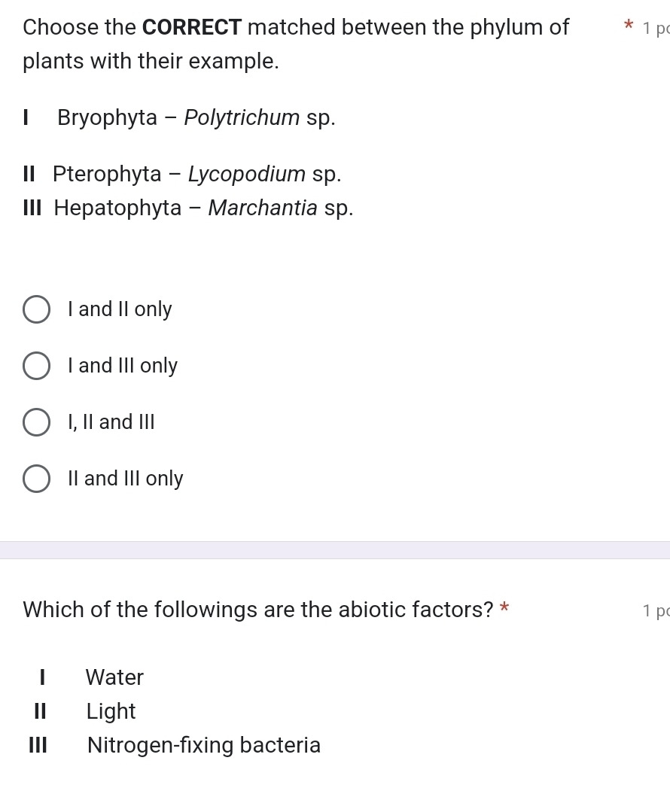Image resolution: width=670 pixels, height=794 pixels.
Task: Click the 'I and II only' answer label text
Action: click(120, 309)
